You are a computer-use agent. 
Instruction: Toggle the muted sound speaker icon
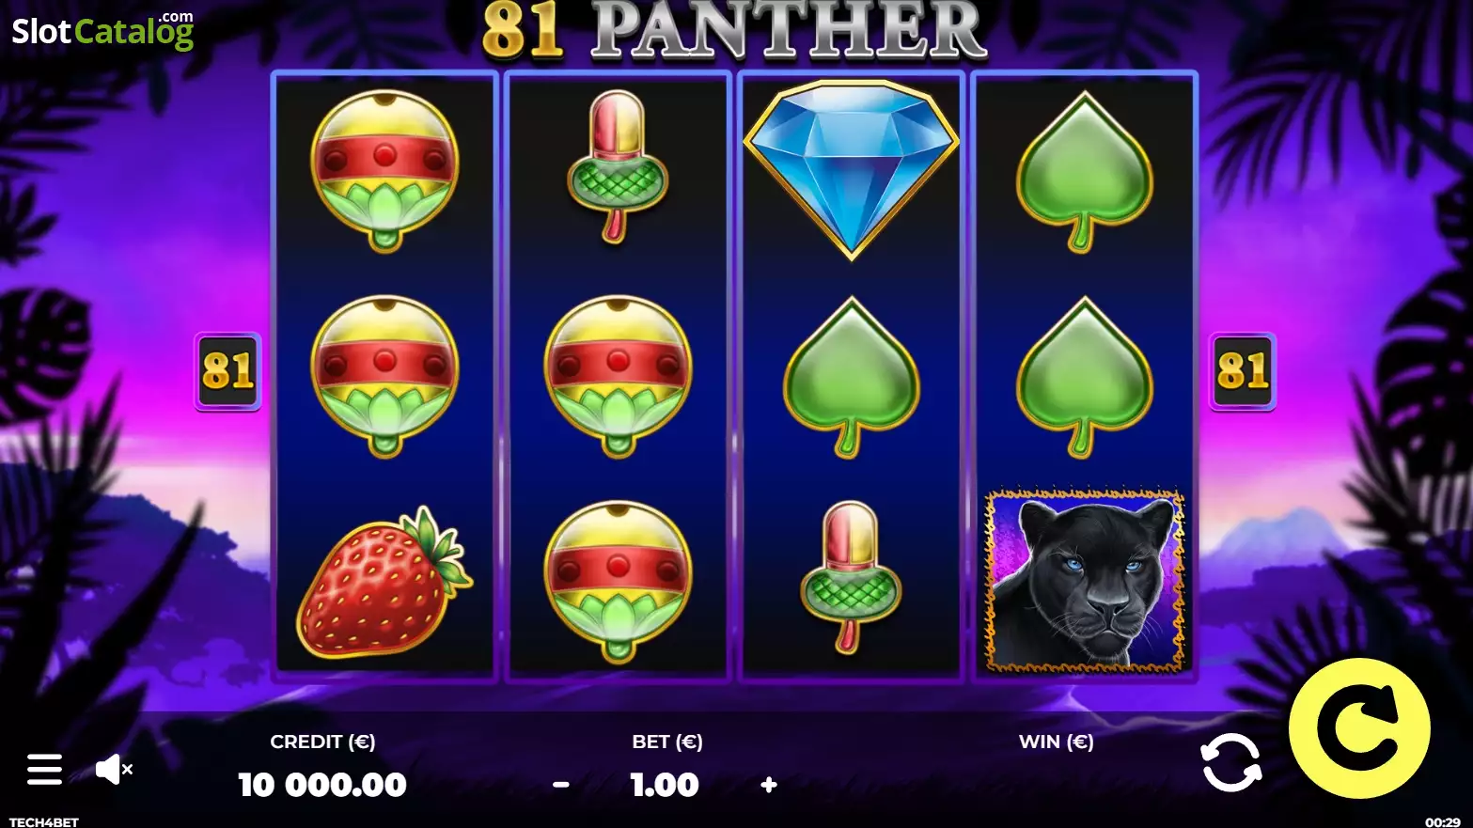(115, 770)
